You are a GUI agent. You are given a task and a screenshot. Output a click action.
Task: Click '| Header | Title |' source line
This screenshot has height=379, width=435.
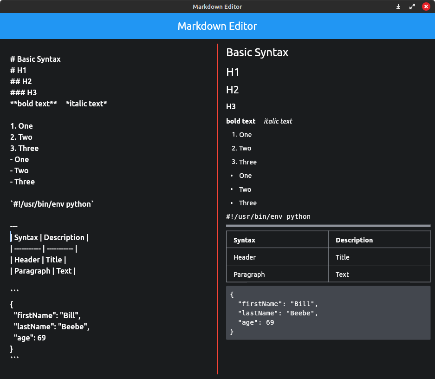[38, 260]
